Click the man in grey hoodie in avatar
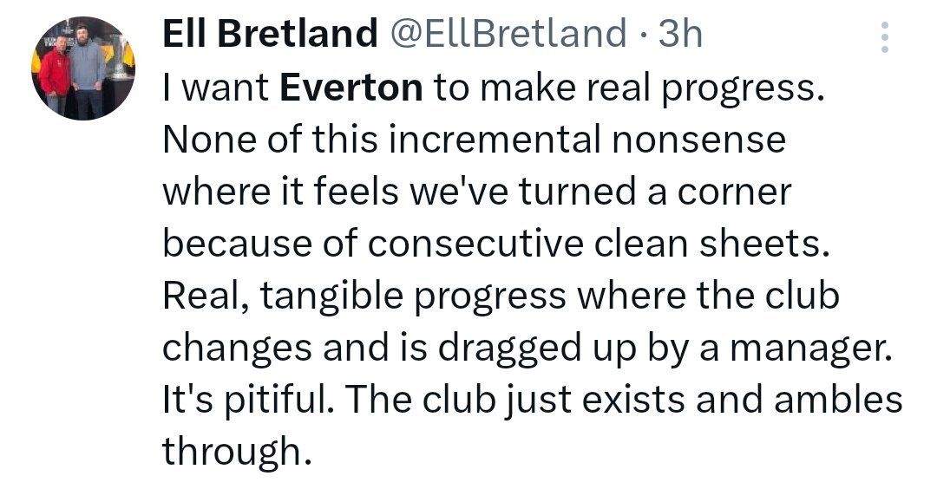This screenshot has width=937, height=489. (88, 70)
